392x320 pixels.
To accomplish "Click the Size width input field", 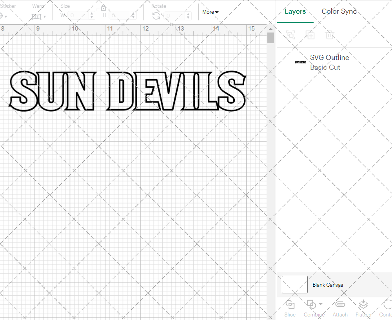I will pyautogui.click(x=78, y=16).
